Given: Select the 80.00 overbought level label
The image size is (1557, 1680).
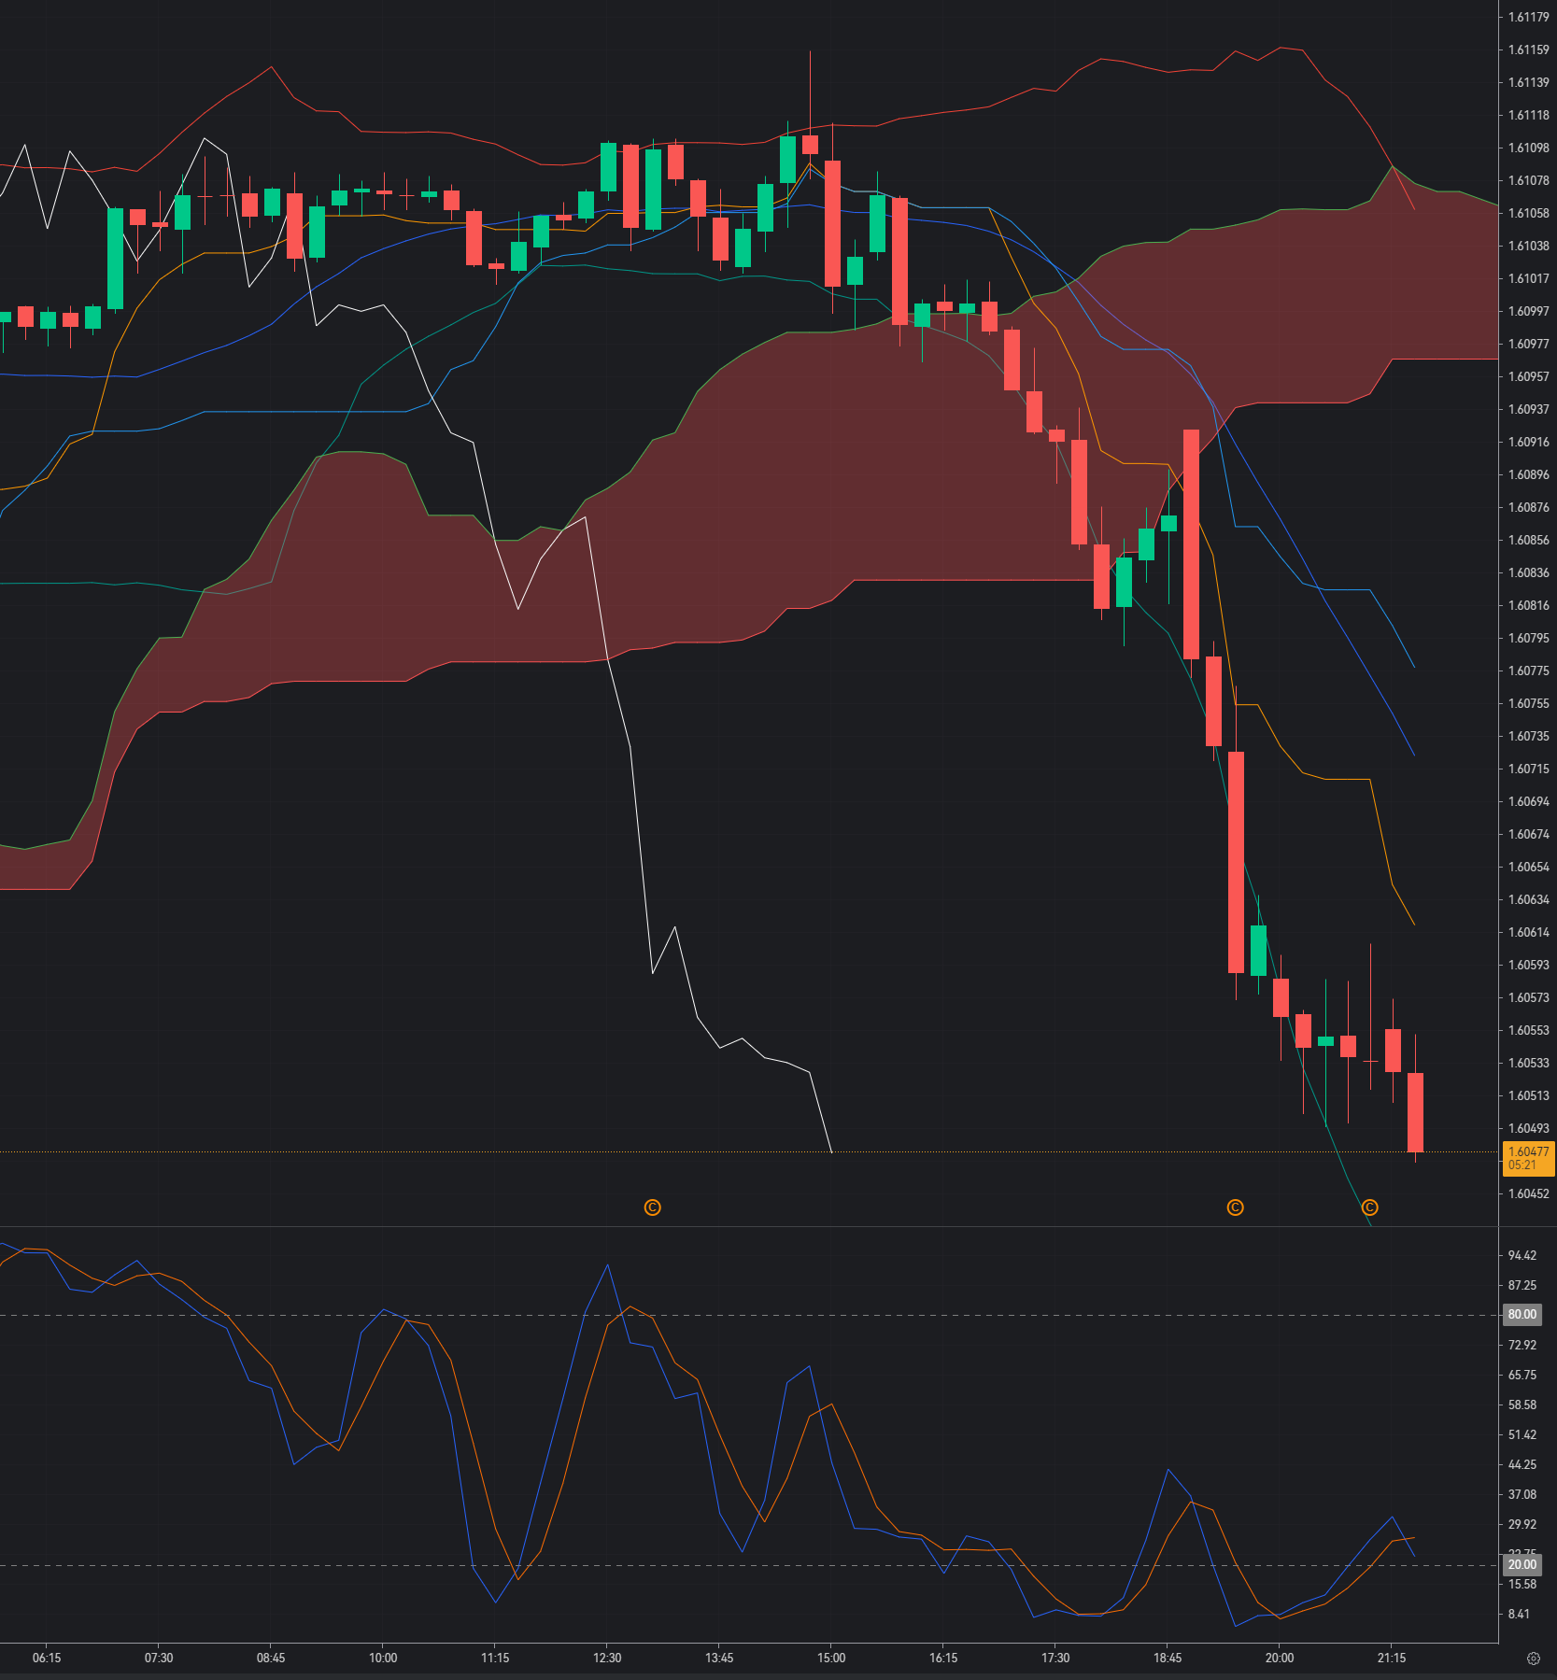Looking at the screenshot, I should pos(1522,1314).
